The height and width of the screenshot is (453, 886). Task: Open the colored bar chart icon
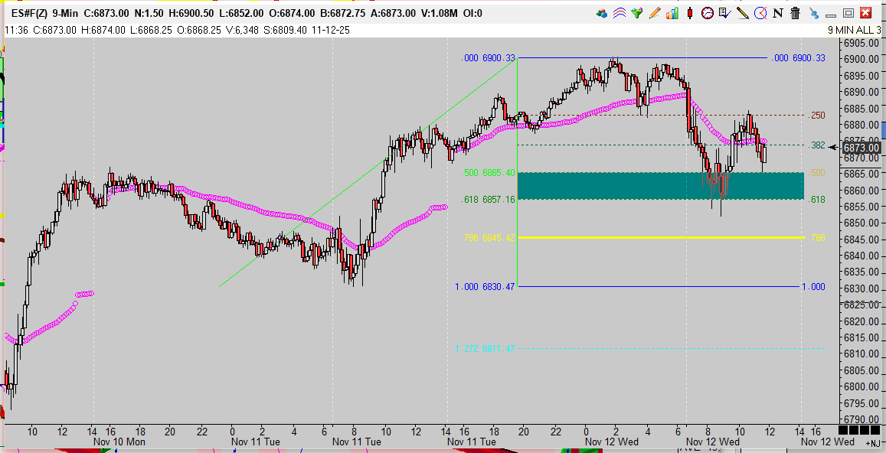[x=672, y=13]
